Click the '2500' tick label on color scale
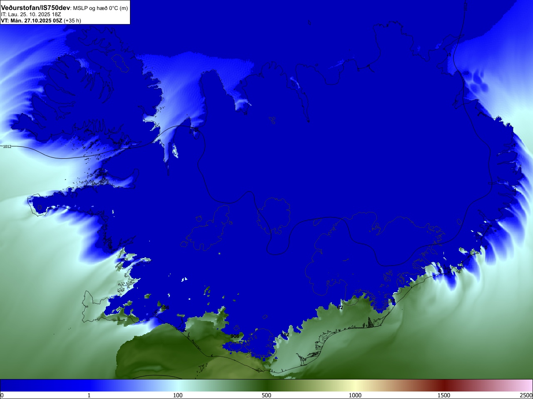Image resolution: width=533 pixels, height=399 pixels. [526, 395]
